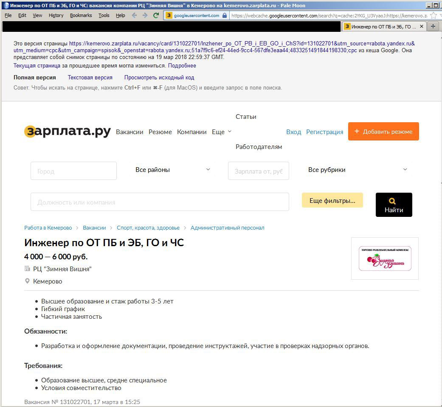Click Просмотреть исходный код link
This screenshot has width=442, height=407.
tap(159, 78)
